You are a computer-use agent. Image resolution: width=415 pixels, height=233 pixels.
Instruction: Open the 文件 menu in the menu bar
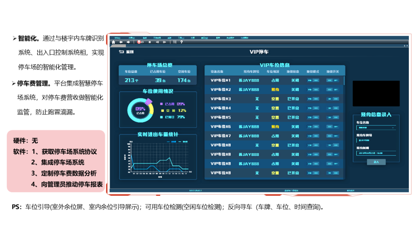pyautogui.click(x=118, y=37)
